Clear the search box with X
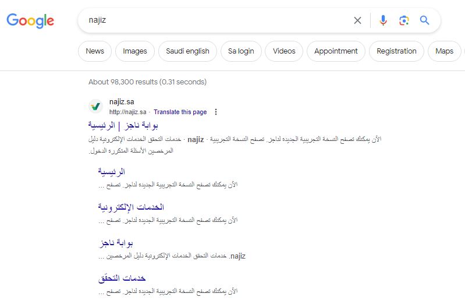The height and width of the screenshot is (304, 465). 358,20
